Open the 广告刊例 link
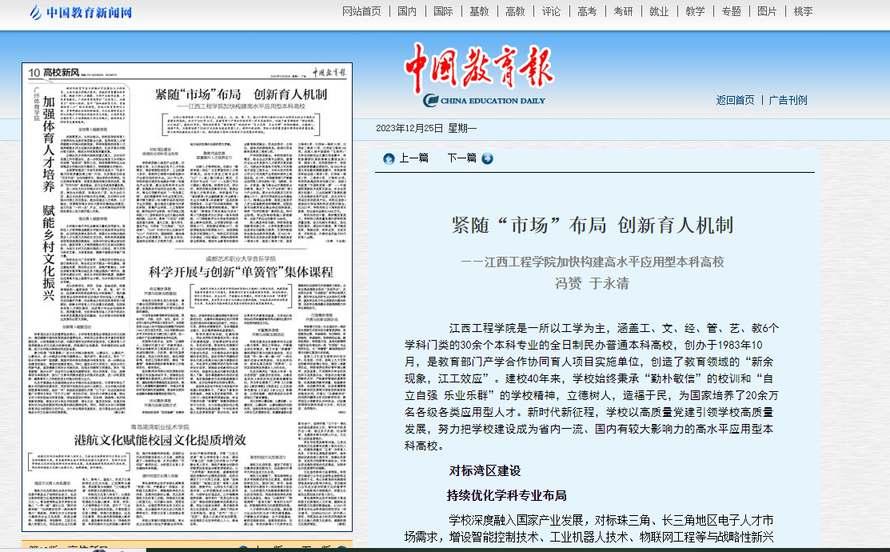 [788, 100]
